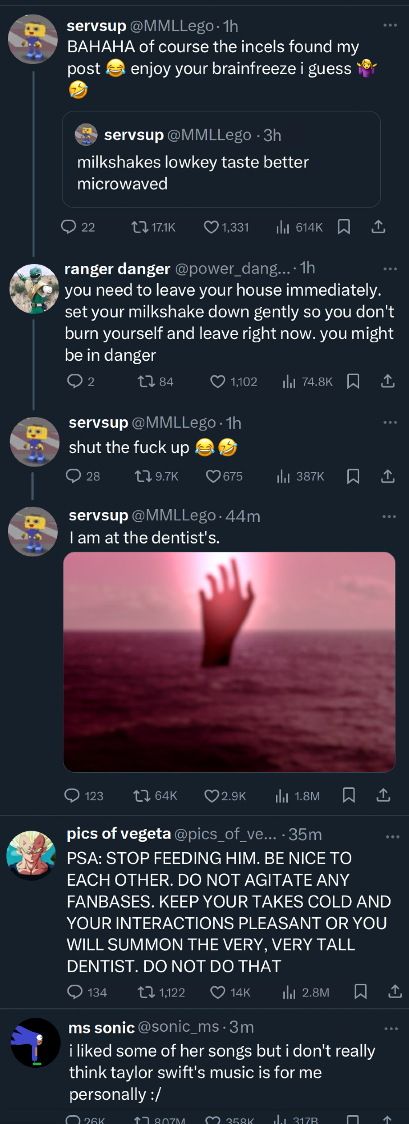This screenshot has height=1124, width=409.
Task: Bookmark the pics of vegeta PSA tweet
Action: click(361, 992)
